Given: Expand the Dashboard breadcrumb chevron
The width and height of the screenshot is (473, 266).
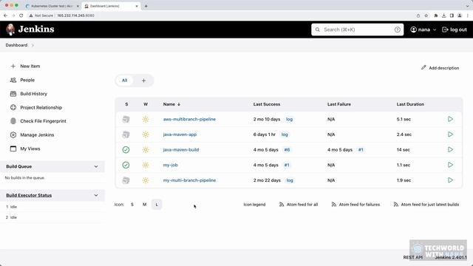Looking at the screenshot, I should tap(33, 45).
